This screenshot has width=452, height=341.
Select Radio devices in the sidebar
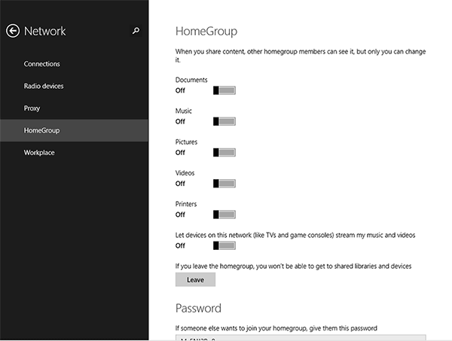click(44, 86)
